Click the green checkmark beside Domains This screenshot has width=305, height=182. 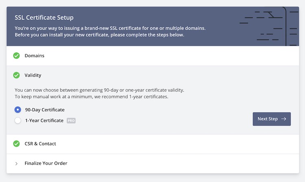16,56
